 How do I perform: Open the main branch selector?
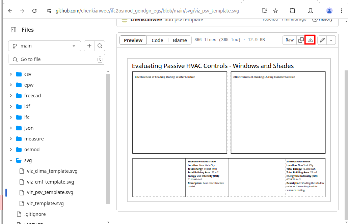44,46
